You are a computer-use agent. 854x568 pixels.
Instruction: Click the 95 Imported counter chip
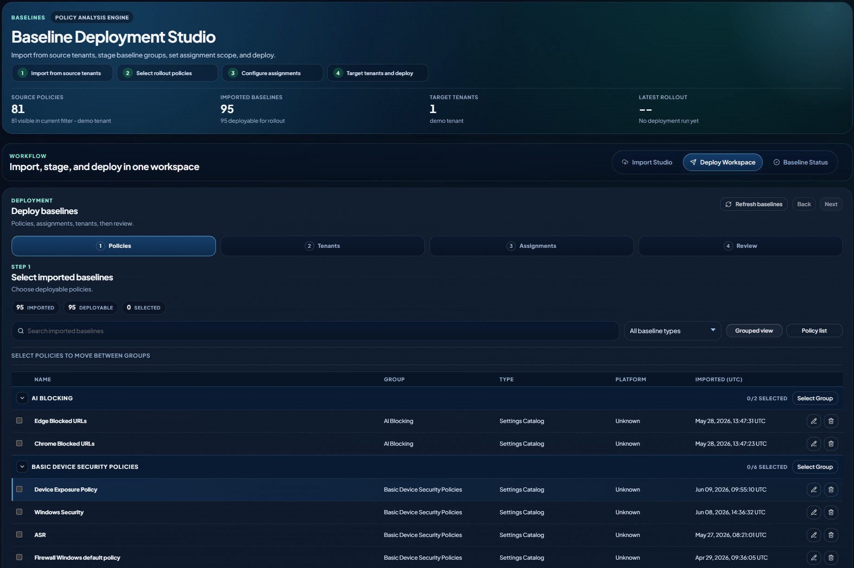[35, 308]
